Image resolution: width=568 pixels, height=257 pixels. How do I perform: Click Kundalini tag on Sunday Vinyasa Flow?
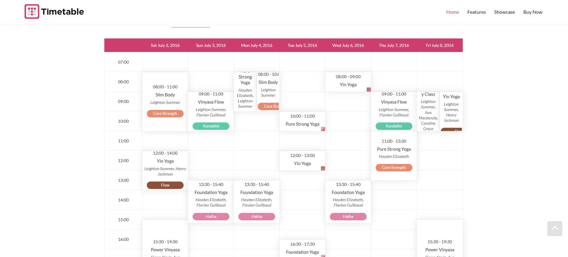[x=211, y=126]
